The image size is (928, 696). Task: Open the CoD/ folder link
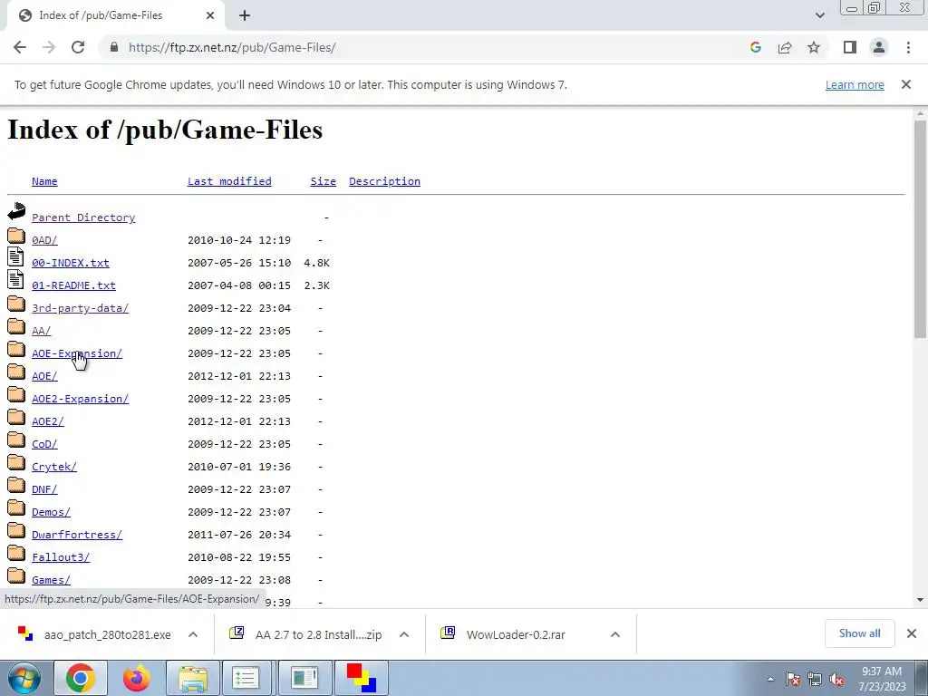pos(44,444)
